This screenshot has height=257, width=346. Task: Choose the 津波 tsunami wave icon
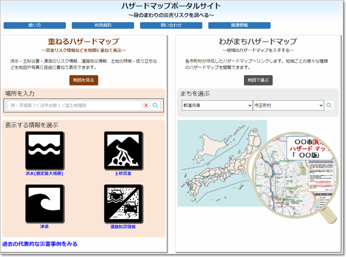[44, 203]
